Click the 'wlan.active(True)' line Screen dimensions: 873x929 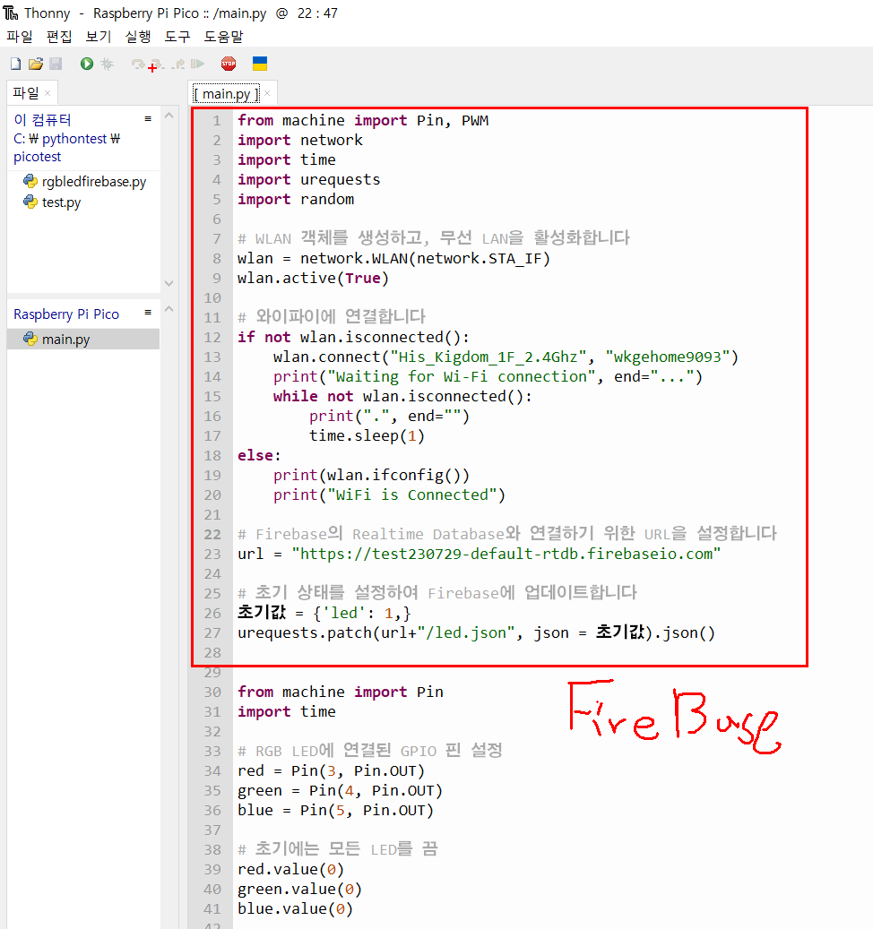click(313, 278)
